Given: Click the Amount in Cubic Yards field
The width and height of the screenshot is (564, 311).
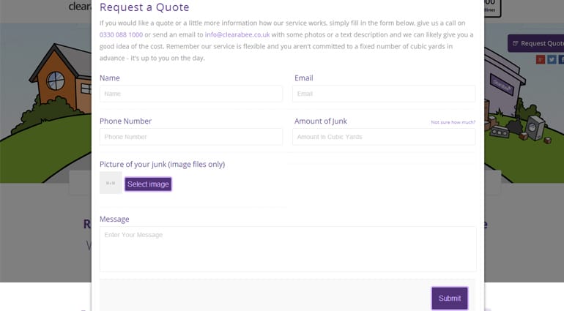Looking at the screenshot, I should 383,137.
